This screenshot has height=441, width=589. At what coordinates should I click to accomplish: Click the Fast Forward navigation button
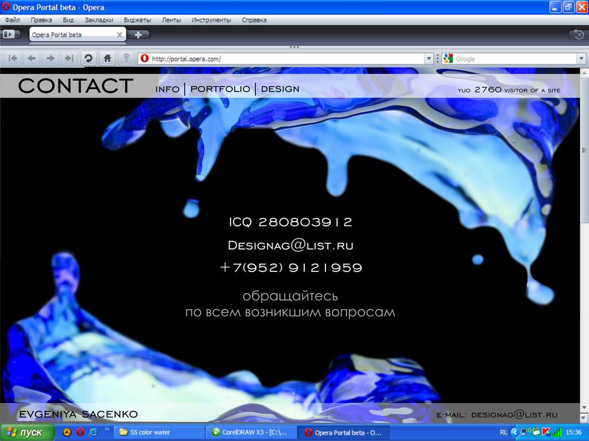click(x=69, y=59)
